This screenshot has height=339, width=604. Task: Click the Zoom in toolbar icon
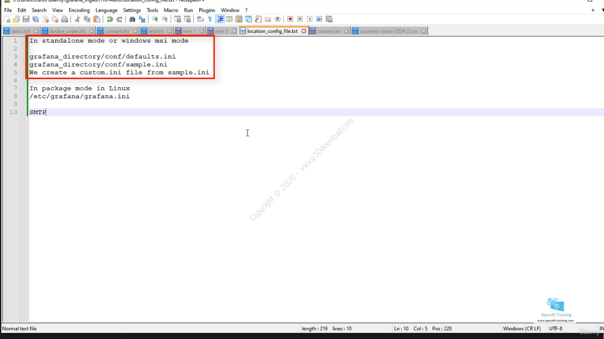coord(155,19)
